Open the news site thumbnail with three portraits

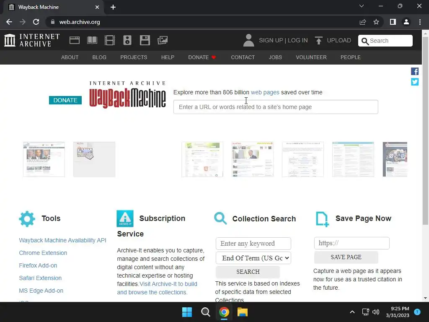click(44, 159)
